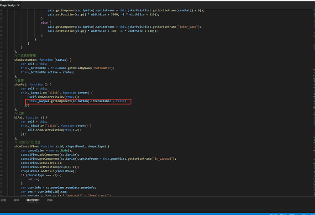Click this._bipai.on("click" line

coord(56,126)
